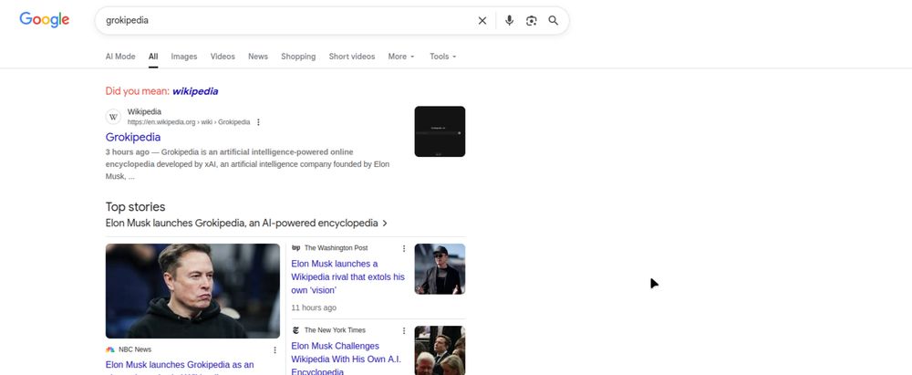Focus the grokipedia search input field
The height and width of the screenshot is (375, 912).
[x=288, y=20]
